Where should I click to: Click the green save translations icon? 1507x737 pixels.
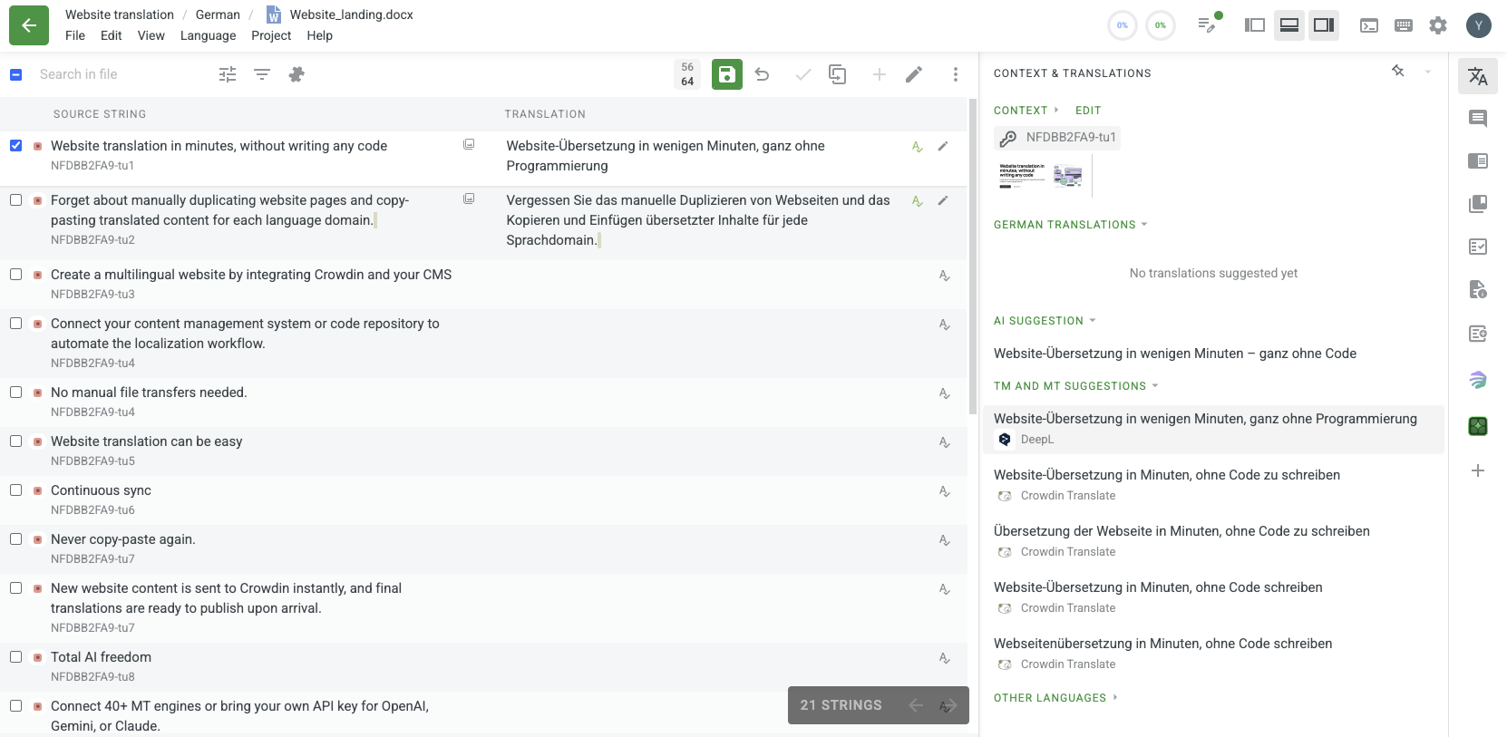pyautogui.click(x=726, y=74)
